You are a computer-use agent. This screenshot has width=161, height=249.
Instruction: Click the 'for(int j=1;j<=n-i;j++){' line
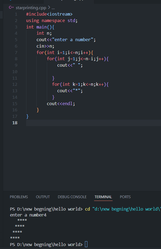click(78, 59)
